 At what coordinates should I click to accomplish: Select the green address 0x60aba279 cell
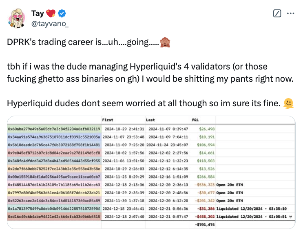tap(54, 129)
